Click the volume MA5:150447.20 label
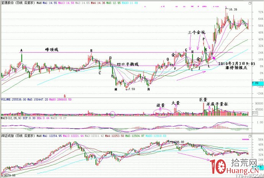 [37, 99]
